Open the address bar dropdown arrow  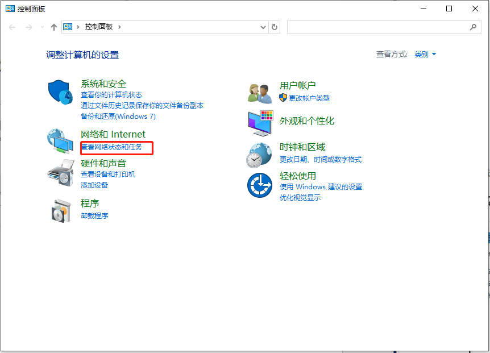click(x=262, y=27)
